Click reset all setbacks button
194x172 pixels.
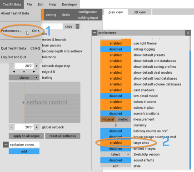coord(63,136)
